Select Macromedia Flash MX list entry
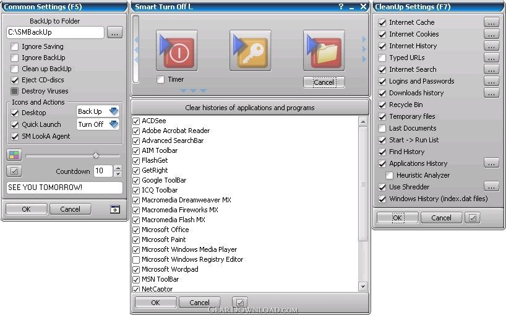This screenshot has height=315, width=506. [x=173, y=220]
